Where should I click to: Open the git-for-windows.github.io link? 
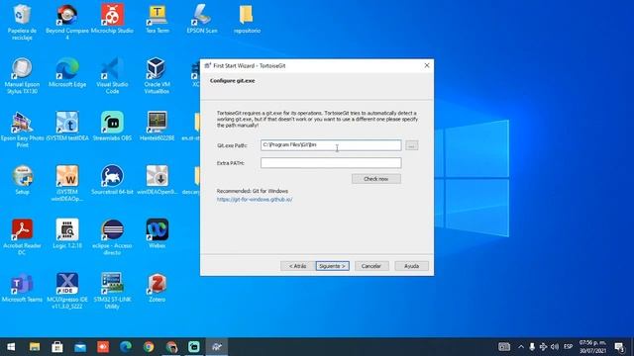pos(255,200)
